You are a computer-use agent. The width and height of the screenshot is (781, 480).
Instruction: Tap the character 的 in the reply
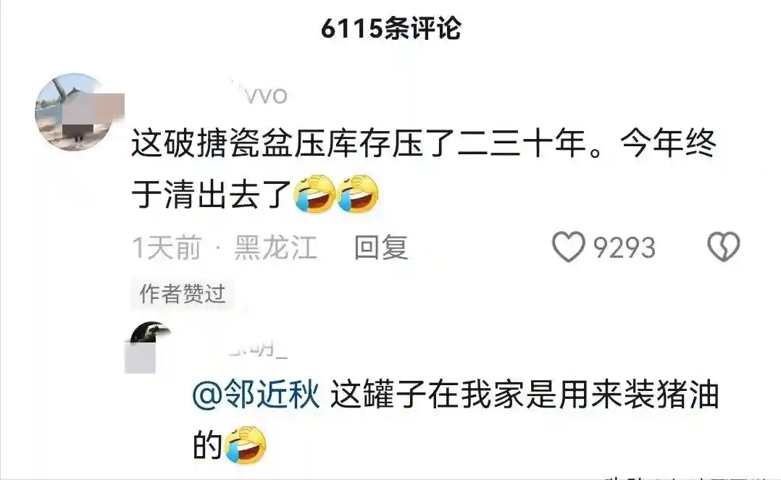[208, 445]
